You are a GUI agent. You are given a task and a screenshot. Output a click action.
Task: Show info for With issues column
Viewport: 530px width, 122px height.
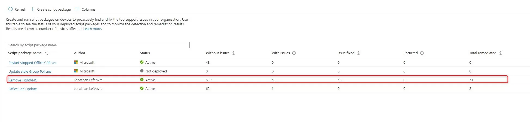pos(294,53)
